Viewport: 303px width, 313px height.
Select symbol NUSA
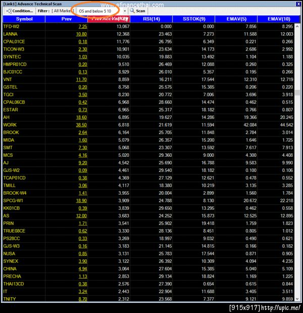point(9,254)
